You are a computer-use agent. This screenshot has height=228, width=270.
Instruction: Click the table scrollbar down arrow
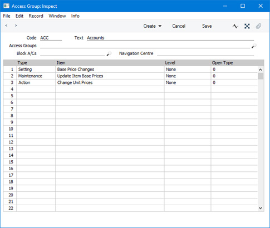261,208
